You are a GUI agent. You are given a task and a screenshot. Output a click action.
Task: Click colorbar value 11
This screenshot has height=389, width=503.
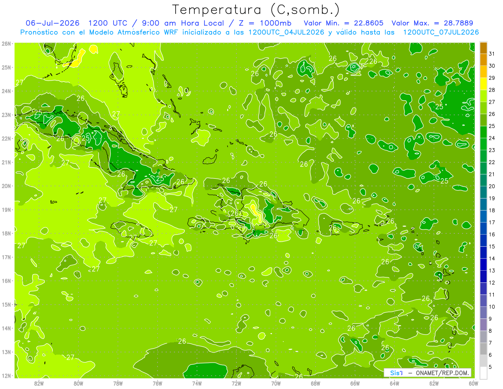492,295
